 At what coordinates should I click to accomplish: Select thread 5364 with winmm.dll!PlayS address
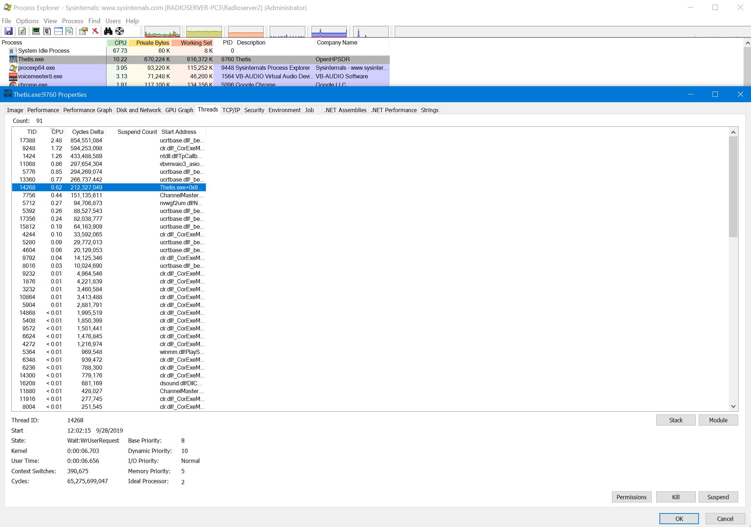point(109,352)
